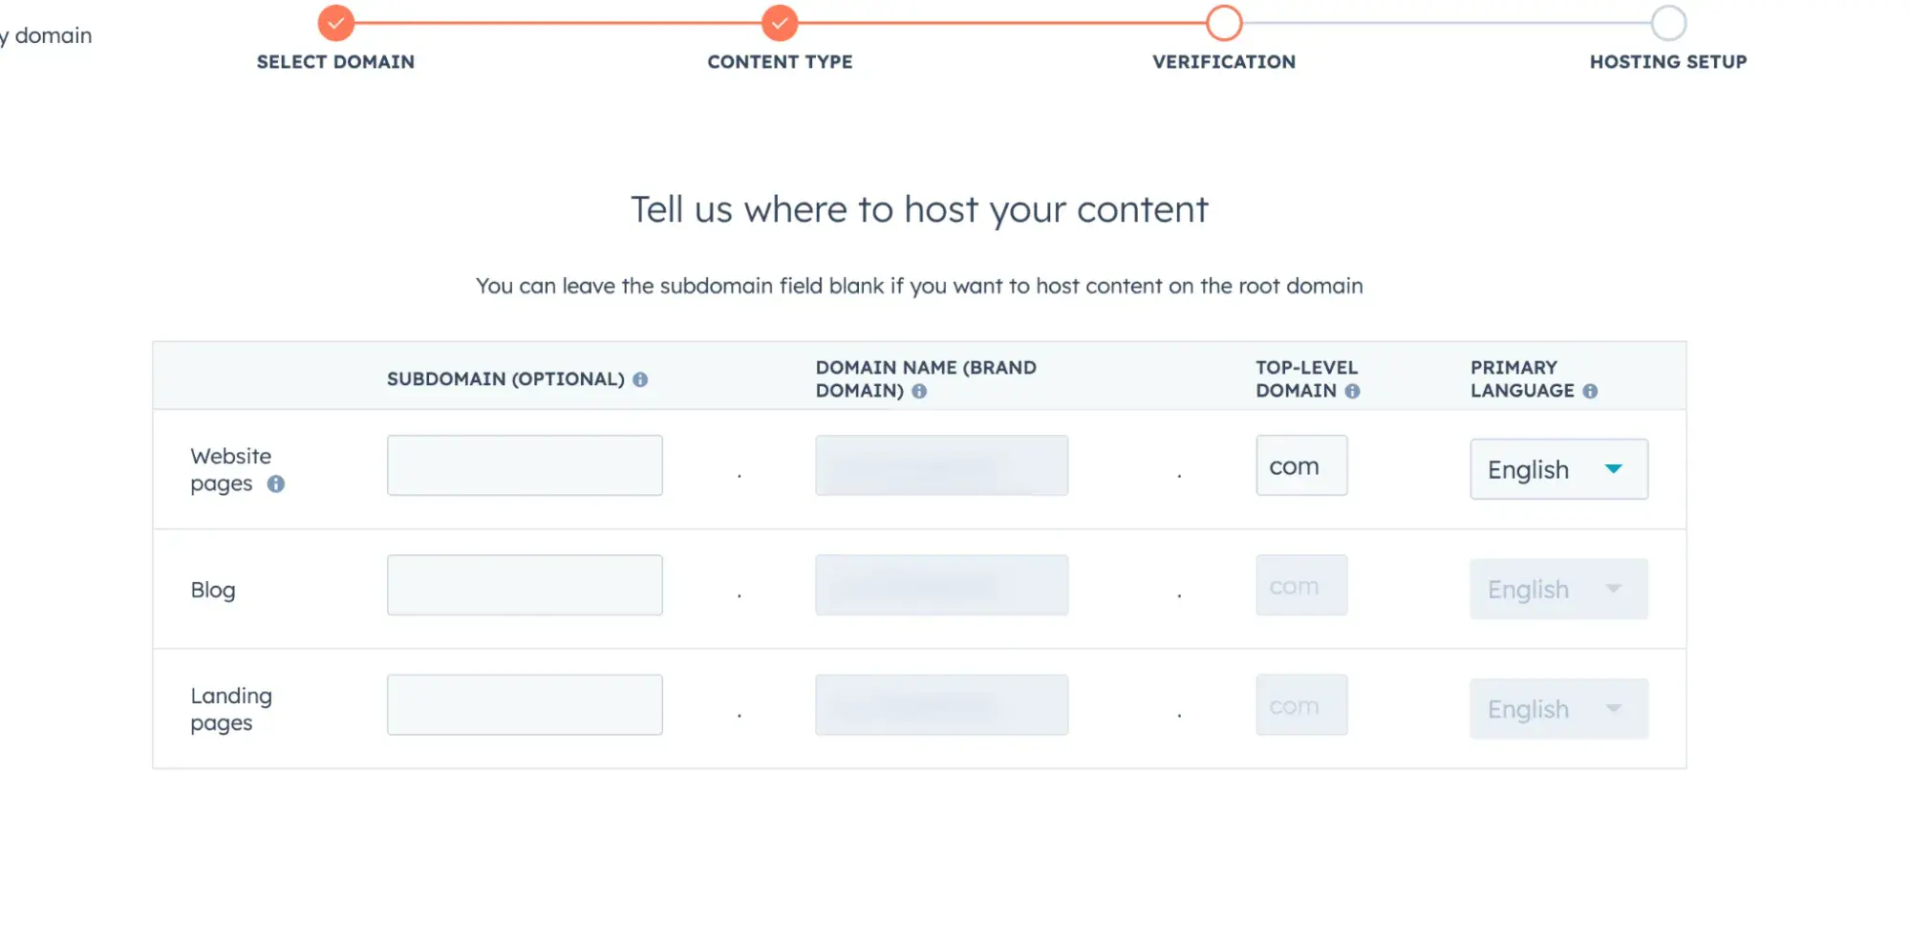The image size is (1910, 925).
Task: Click Landing pages top-level domain field
Action: tap(1301, 704)
